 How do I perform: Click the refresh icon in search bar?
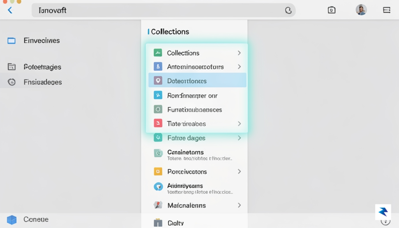[x=288, y=11]
